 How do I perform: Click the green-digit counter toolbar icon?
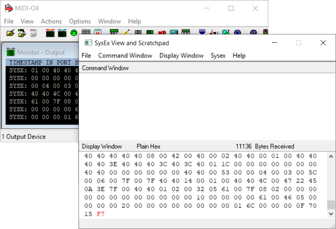150,32
